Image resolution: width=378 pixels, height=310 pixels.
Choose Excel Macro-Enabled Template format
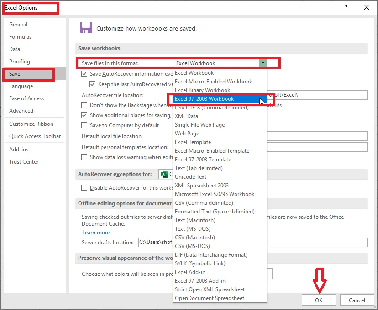220,151
